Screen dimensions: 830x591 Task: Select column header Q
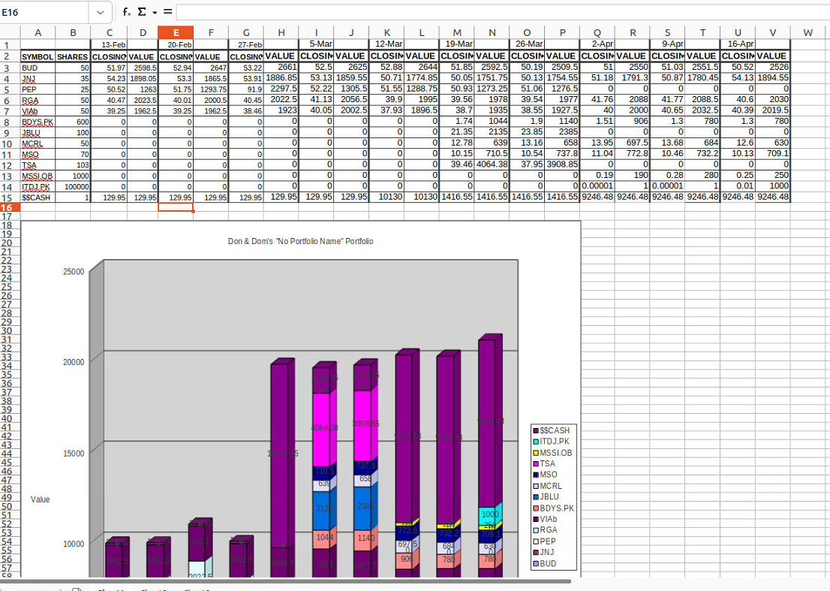[597, 33]
